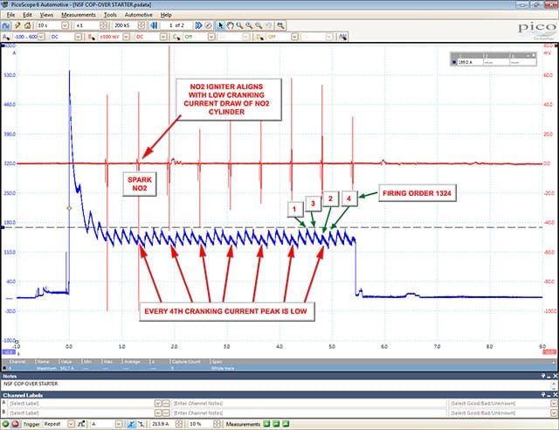Open channel B Select Label dropdown

pos(158,413)
